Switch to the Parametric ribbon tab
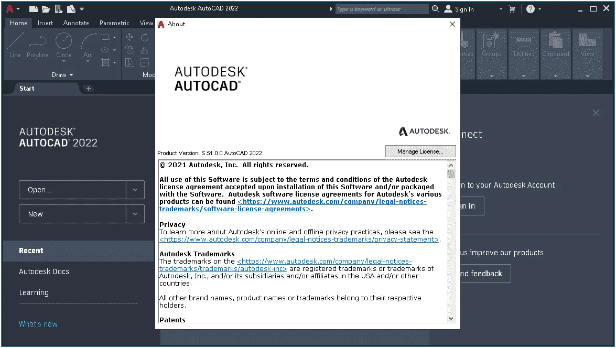 tap(114, 23)
